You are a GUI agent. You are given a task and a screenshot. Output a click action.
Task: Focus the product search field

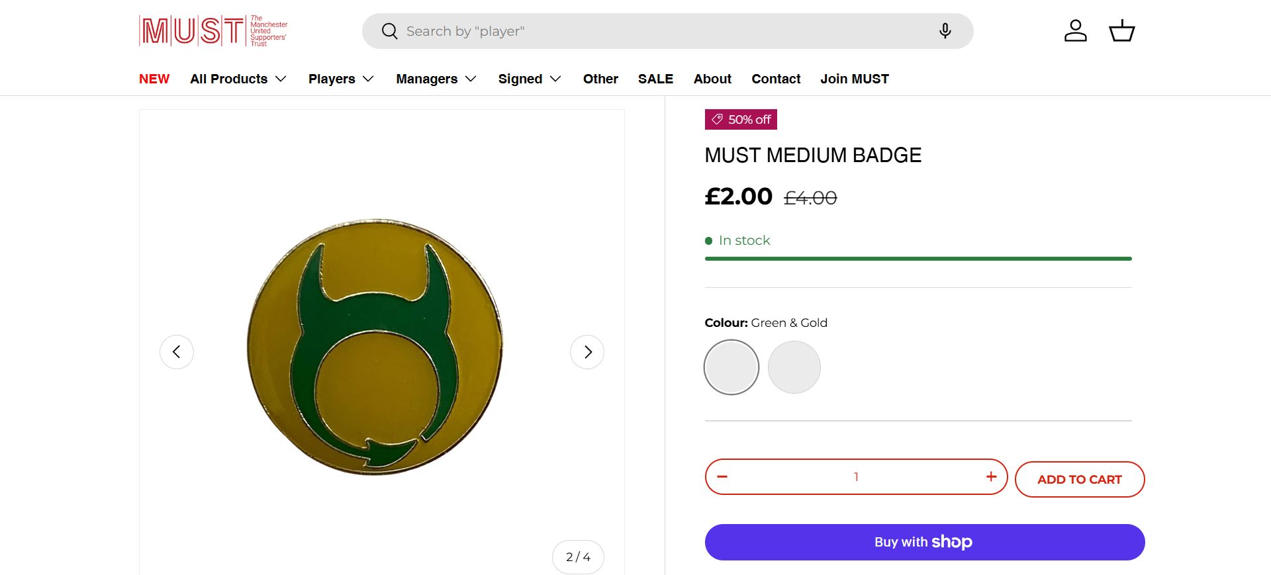(662, 31)
